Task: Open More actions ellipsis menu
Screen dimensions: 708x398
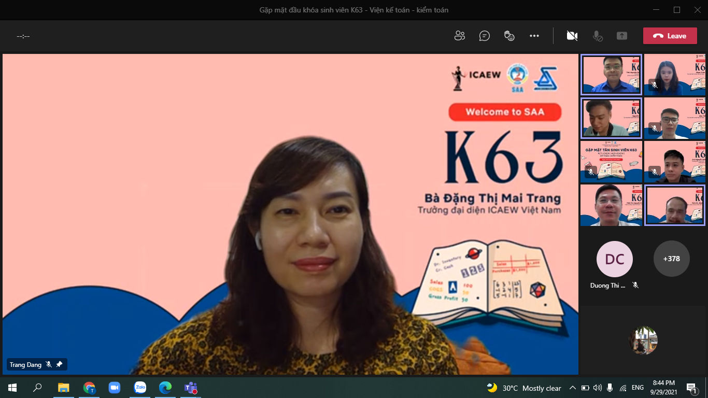Action: pos(534,36)
